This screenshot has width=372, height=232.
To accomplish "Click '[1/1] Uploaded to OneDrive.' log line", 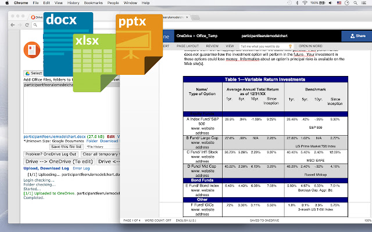I will coord(49,193).
